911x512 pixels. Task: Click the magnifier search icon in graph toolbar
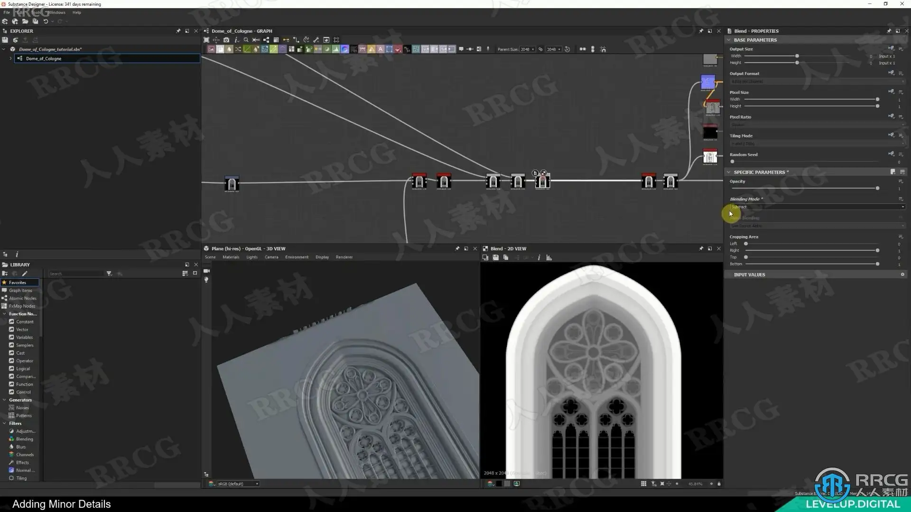point(246,40)
